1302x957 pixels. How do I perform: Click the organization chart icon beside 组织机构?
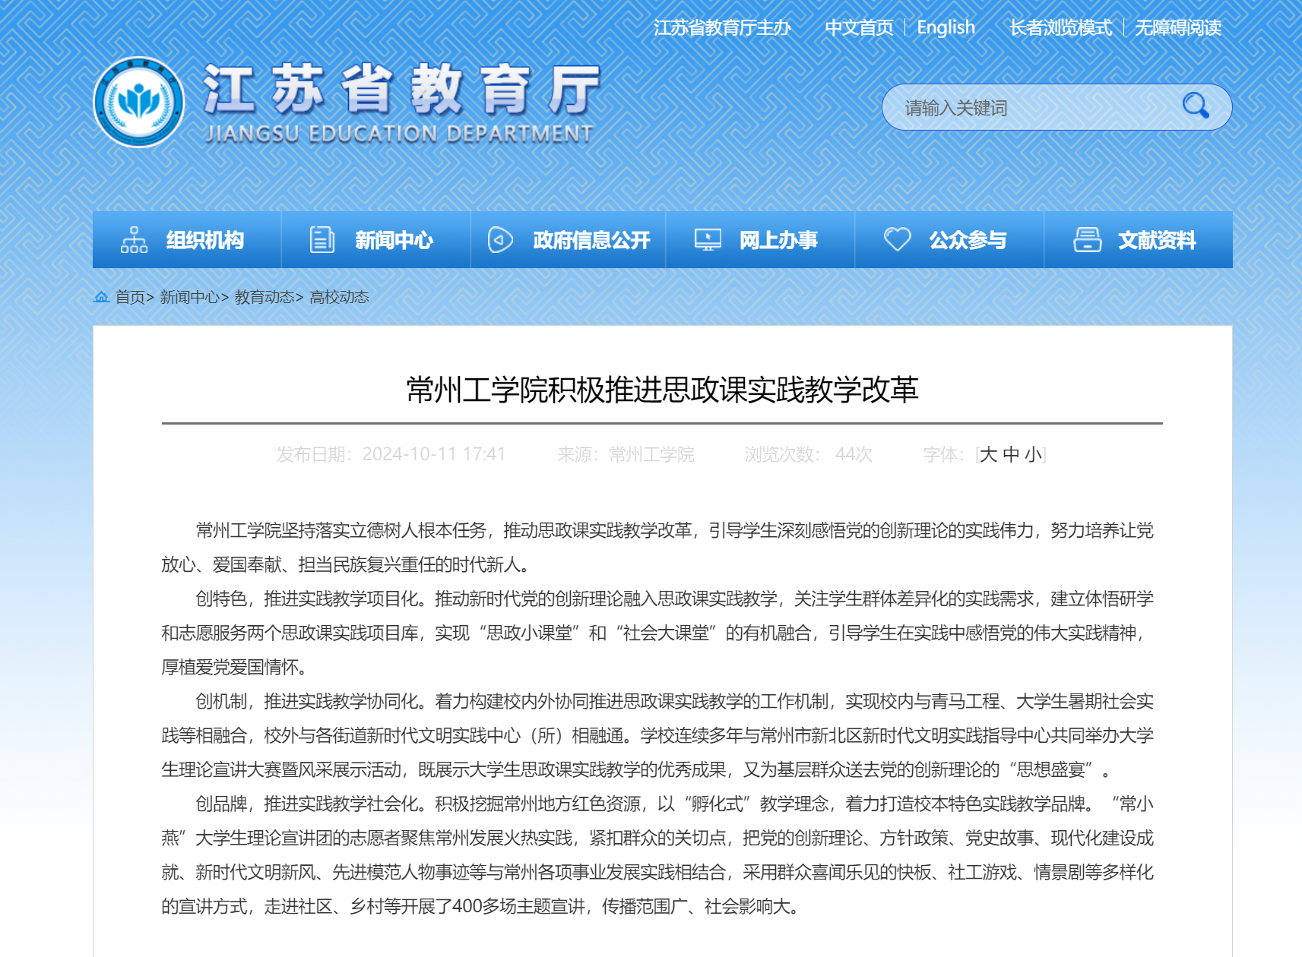point(134,240)
